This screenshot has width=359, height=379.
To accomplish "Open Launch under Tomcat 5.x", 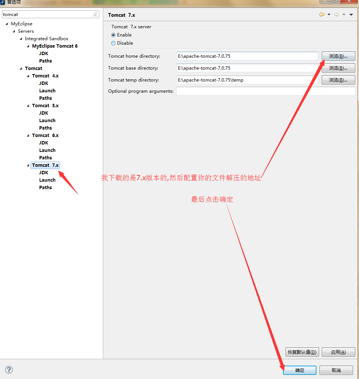I will tap(47, 120).
